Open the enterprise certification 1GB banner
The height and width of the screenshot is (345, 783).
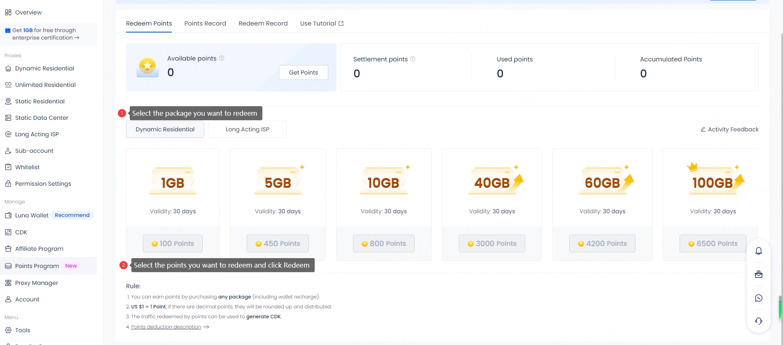[x=45, y=34]
